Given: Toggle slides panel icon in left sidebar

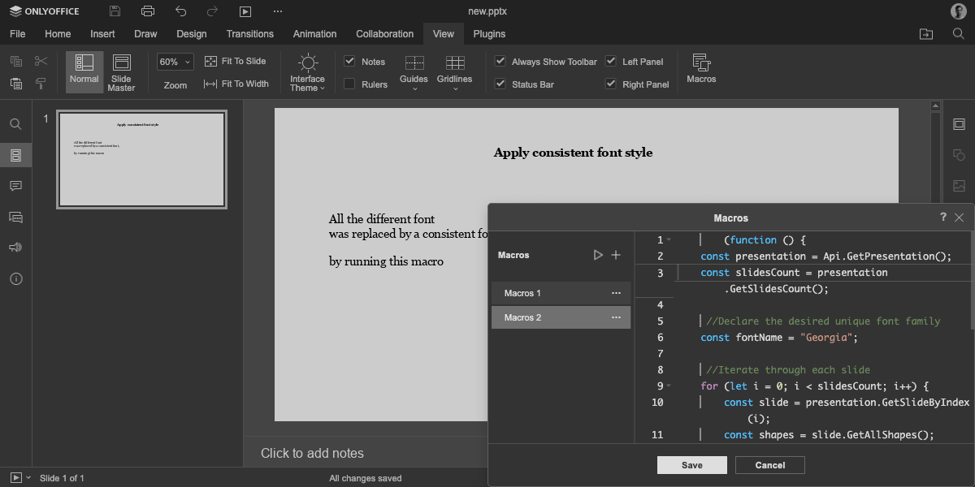Looking at the screenshot, I should pyautogui.click(x=15, y=155).
